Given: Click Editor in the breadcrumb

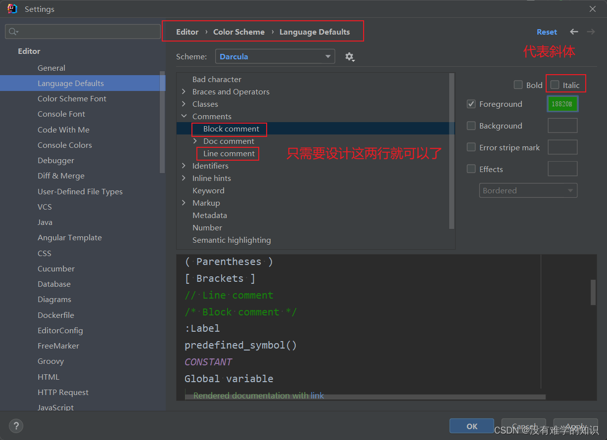Looking at the screenshot, I should (x=187, y=32).
